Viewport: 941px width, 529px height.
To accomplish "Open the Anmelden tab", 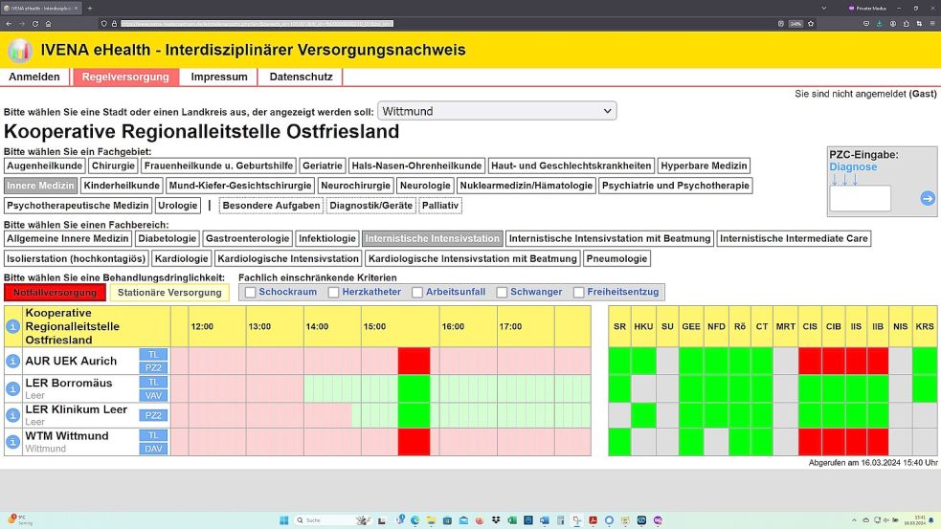I will coord(34,77).
